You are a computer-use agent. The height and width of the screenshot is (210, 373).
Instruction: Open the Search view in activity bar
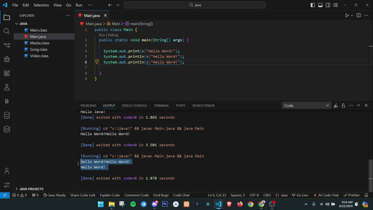7,31
